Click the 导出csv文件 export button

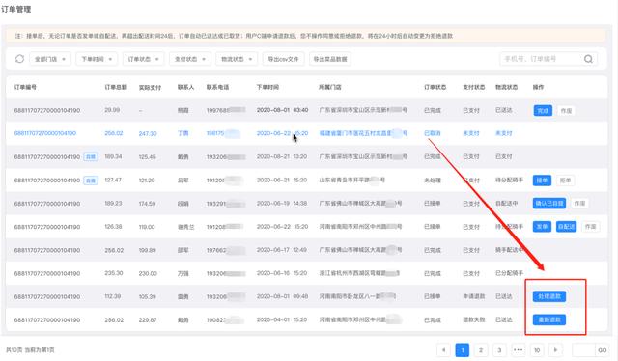click(x=283, y=59)
